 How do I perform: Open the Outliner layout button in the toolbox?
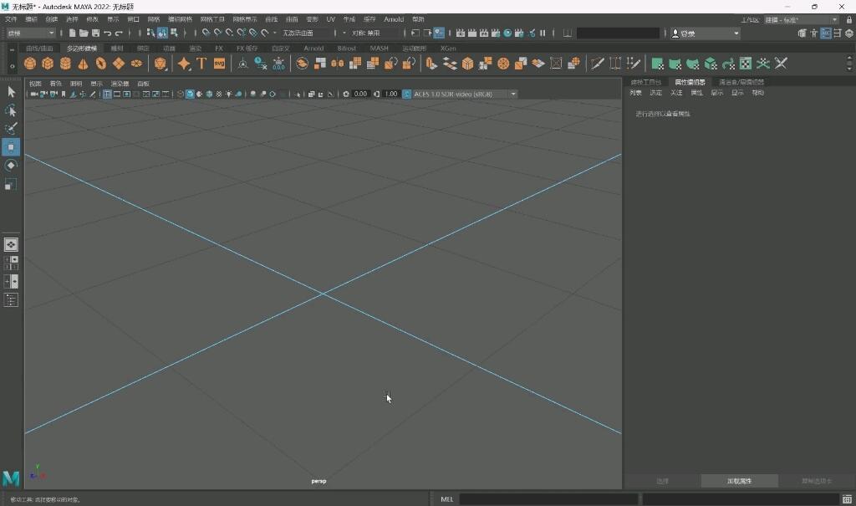click(x=11, y=300)
